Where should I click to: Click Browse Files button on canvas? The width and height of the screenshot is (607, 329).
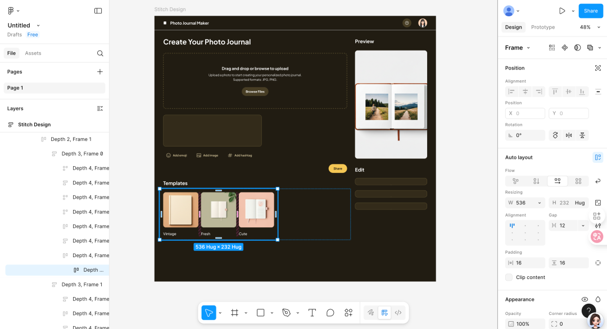[255, 92]
